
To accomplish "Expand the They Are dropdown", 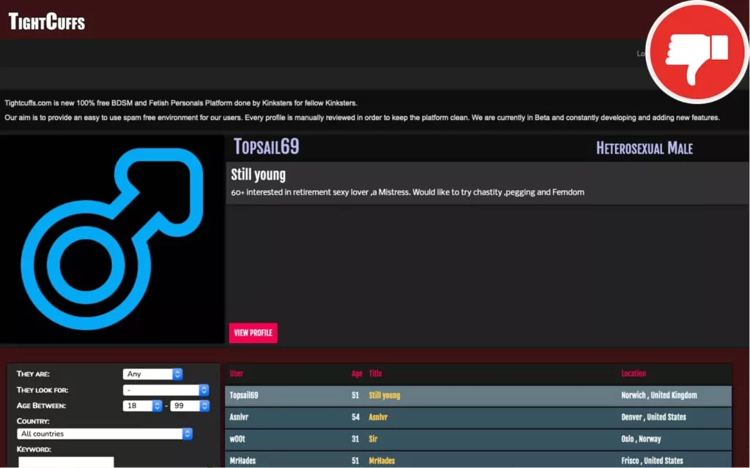I will [152, 374].
